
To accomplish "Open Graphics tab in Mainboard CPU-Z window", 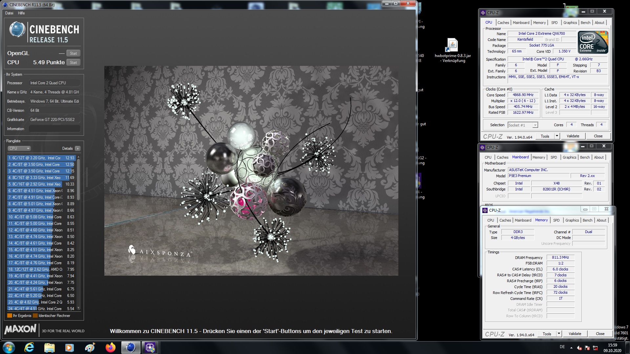I will tap(569, 157).
